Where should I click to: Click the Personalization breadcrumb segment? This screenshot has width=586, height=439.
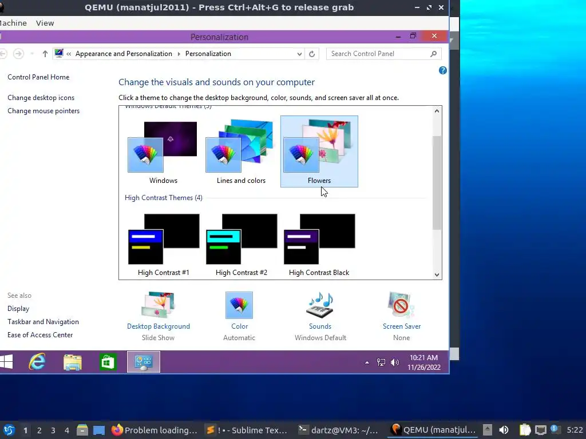pyautogui.click(x=208, y=54)
